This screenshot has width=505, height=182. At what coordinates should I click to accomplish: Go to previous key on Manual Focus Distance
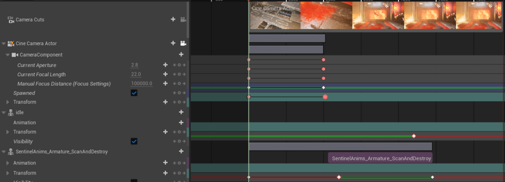tap(175, 84)
